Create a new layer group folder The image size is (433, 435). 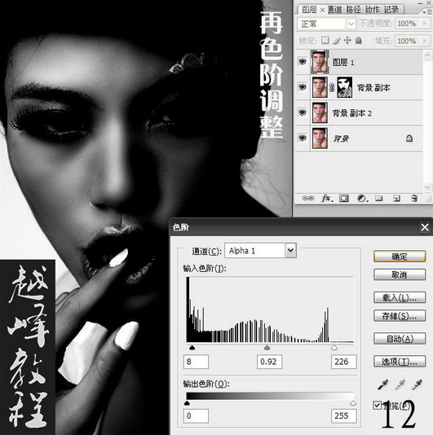(x=378, y=198)
